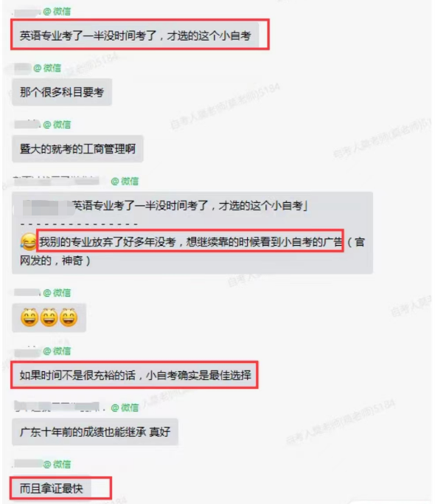Click the text "网发的，神奇）" in the reply
This screenshot has width=435, height=504.
click(55, 260)
